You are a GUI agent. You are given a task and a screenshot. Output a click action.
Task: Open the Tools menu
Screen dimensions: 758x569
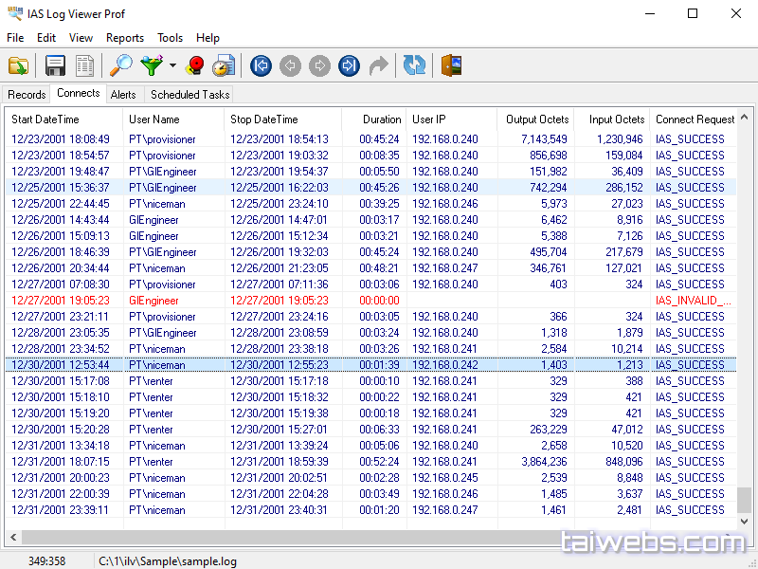(171, 38)
